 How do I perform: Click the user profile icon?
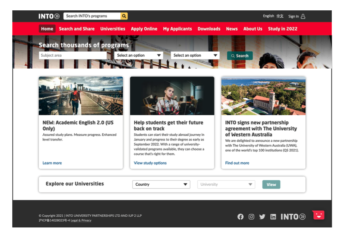pyautogui.click(x=303, y=16)
